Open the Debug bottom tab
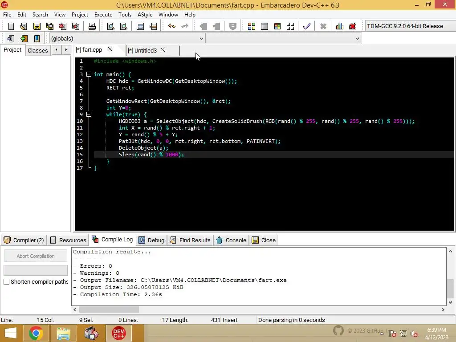456x342 pixels. (151, 240)
